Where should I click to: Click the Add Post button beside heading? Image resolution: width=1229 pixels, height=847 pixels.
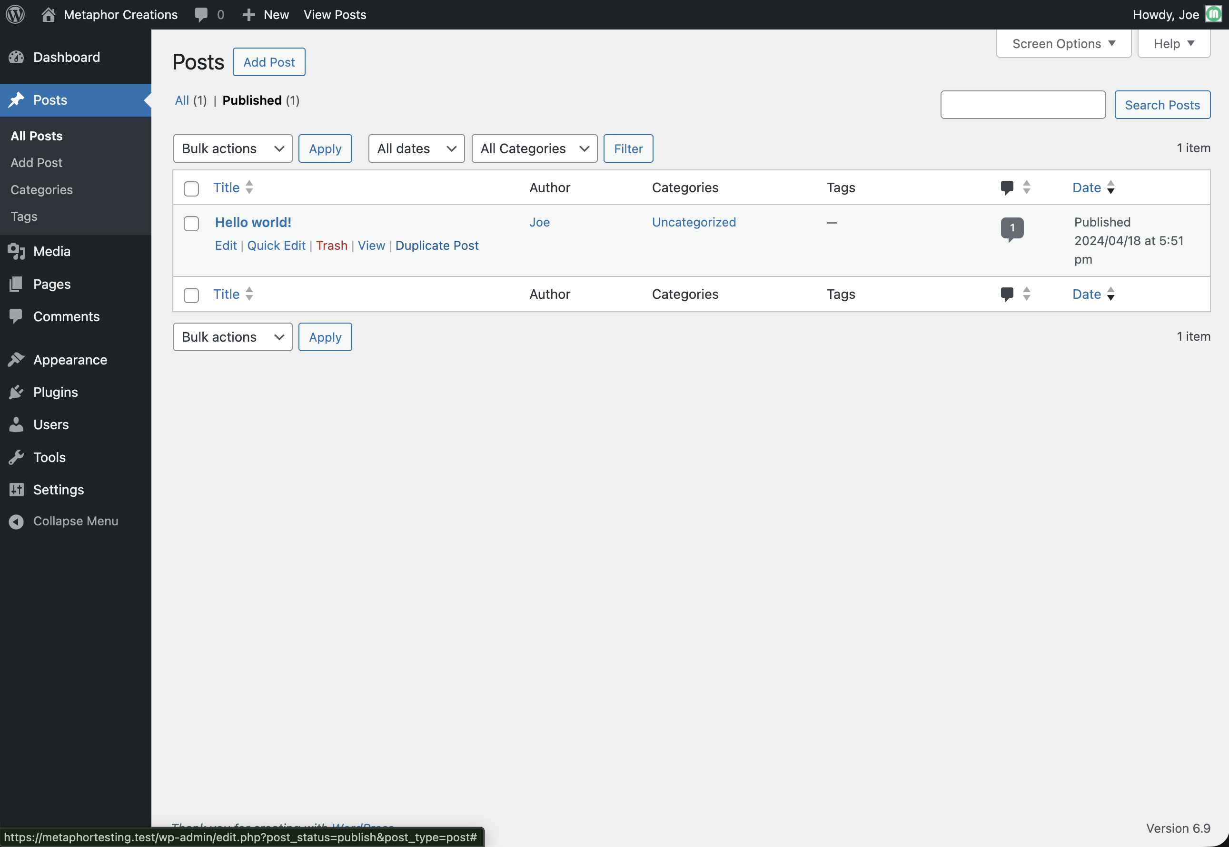click(x=268, y=62)
